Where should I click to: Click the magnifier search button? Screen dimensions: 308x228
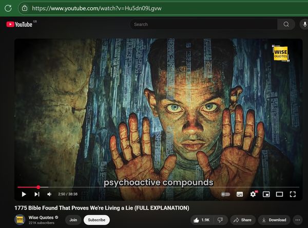click(x=286, y=24)
